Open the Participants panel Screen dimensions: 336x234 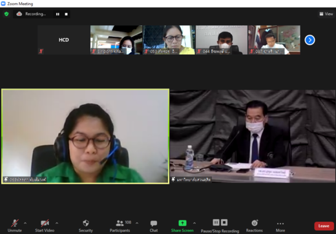(120, 226)
